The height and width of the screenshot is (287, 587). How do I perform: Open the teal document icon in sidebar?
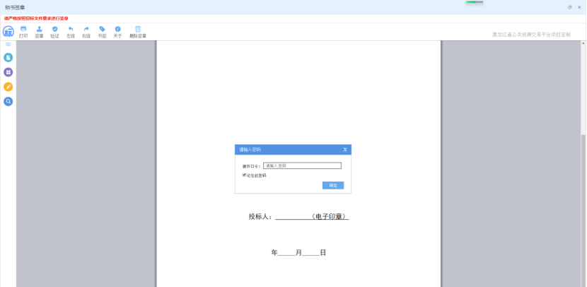pyautogui.click(x=8, y=57)
